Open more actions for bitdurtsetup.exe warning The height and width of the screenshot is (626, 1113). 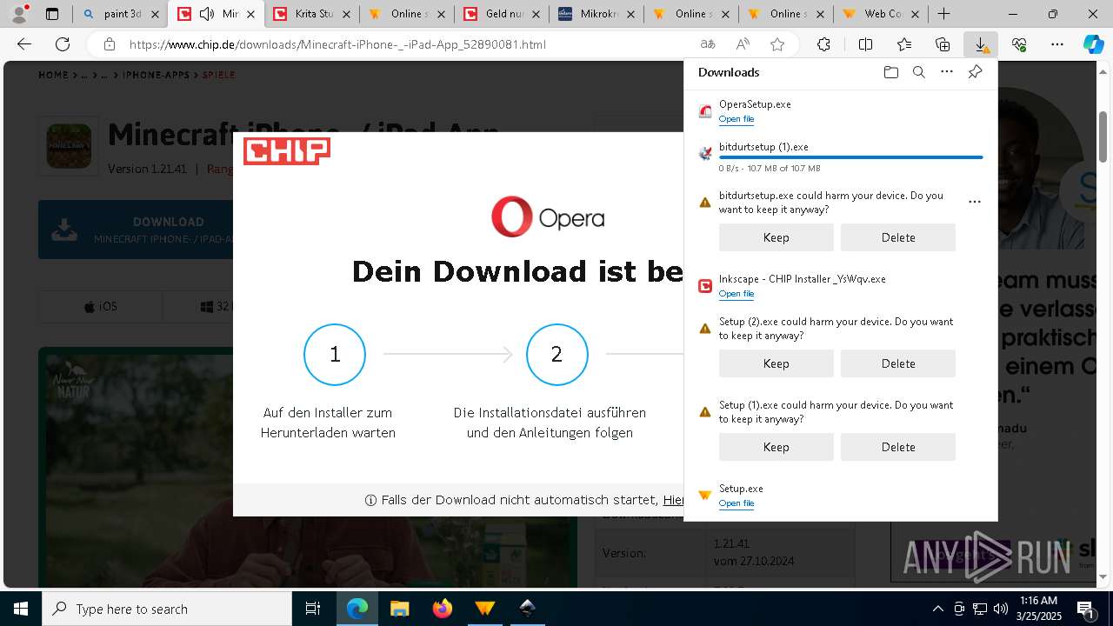(975, 202)
